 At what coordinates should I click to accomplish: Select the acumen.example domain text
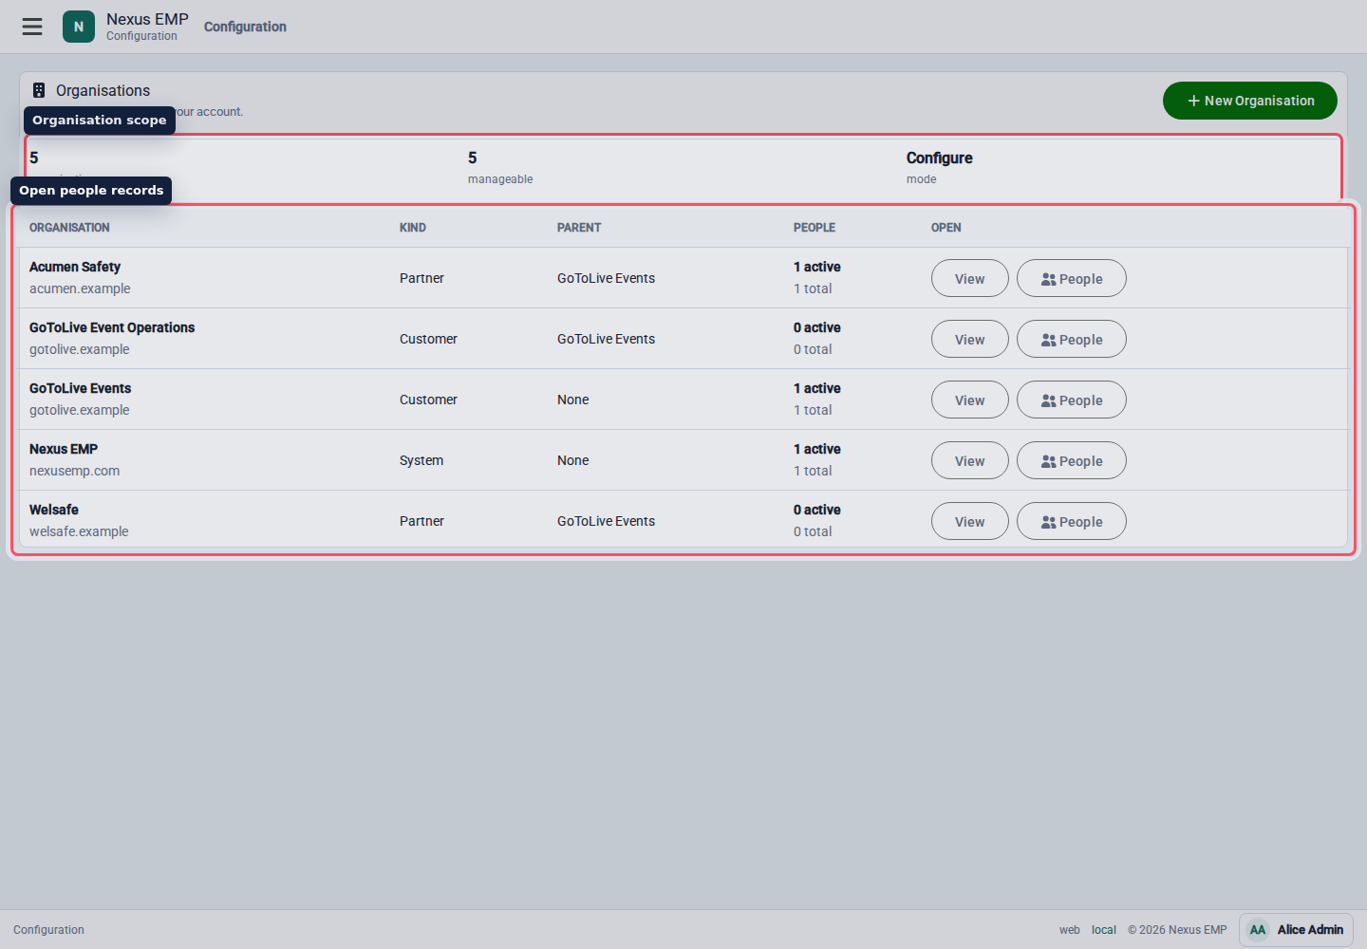pos(80,288)
